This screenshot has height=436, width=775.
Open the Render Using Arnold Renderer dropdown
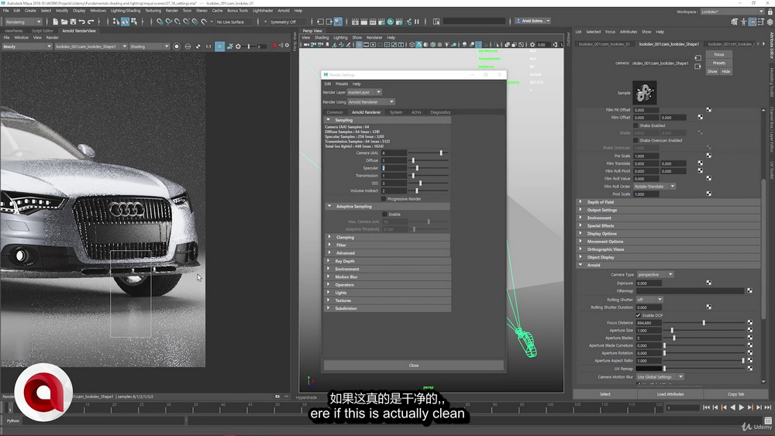click(x=370, y=101)
